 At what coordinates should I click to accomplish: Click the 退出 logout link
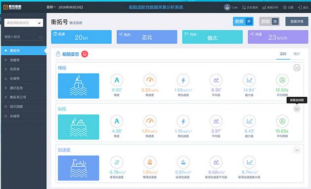tap(303, 7)
